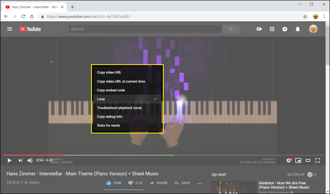Bookmark this page with the star
Screen dimensions: 330x194
(x=305, y=17)
